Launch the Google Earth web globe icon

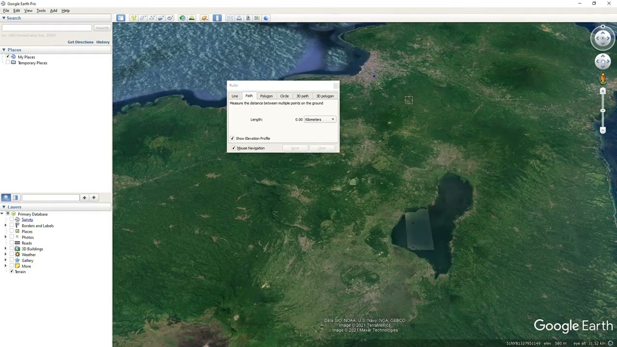(266, 18)
